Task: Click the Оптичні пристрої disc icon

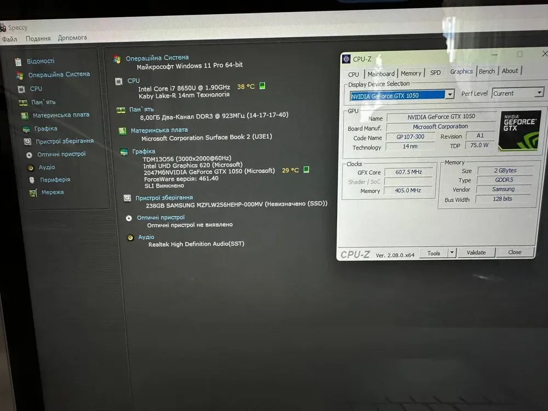Action: [x=29, y=155]
